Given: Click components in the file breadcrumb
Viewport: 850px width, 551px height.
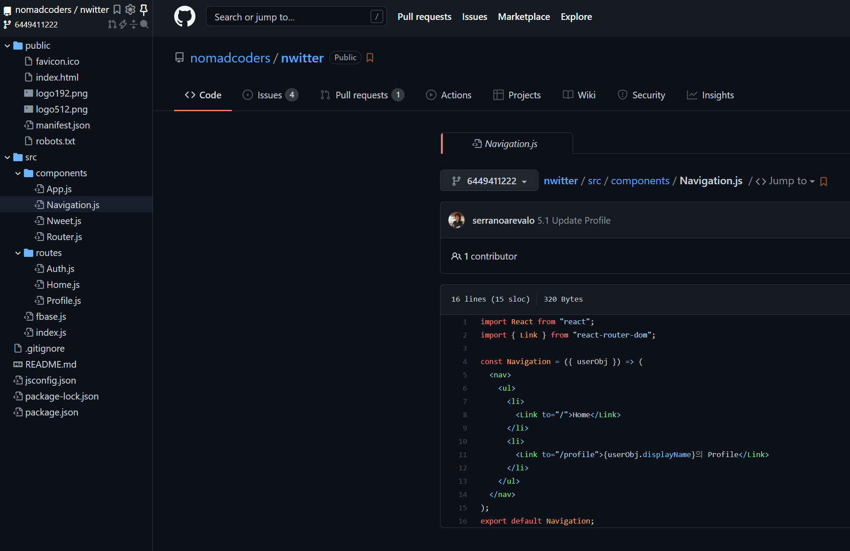Looking at the screenshot, I should click(640, 181).
